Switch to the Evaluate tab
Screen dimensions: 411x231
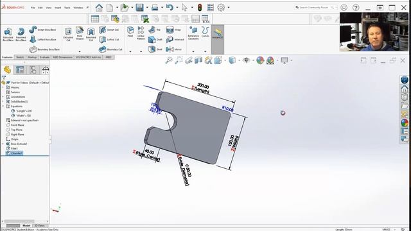44,57
